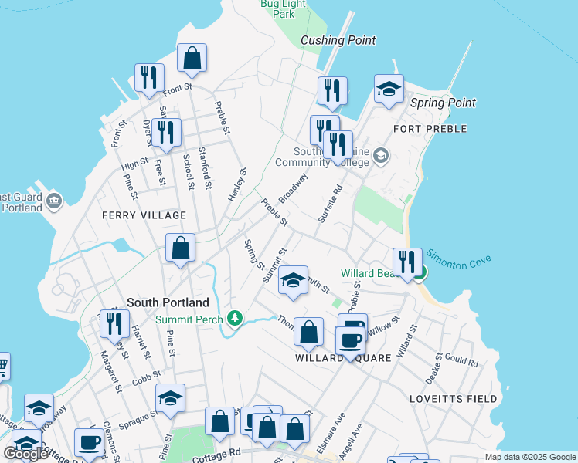Viewport: 578px width, 463px height.
Task: Open the Southern Maine Community College icon
Action: tap(380, 156)
